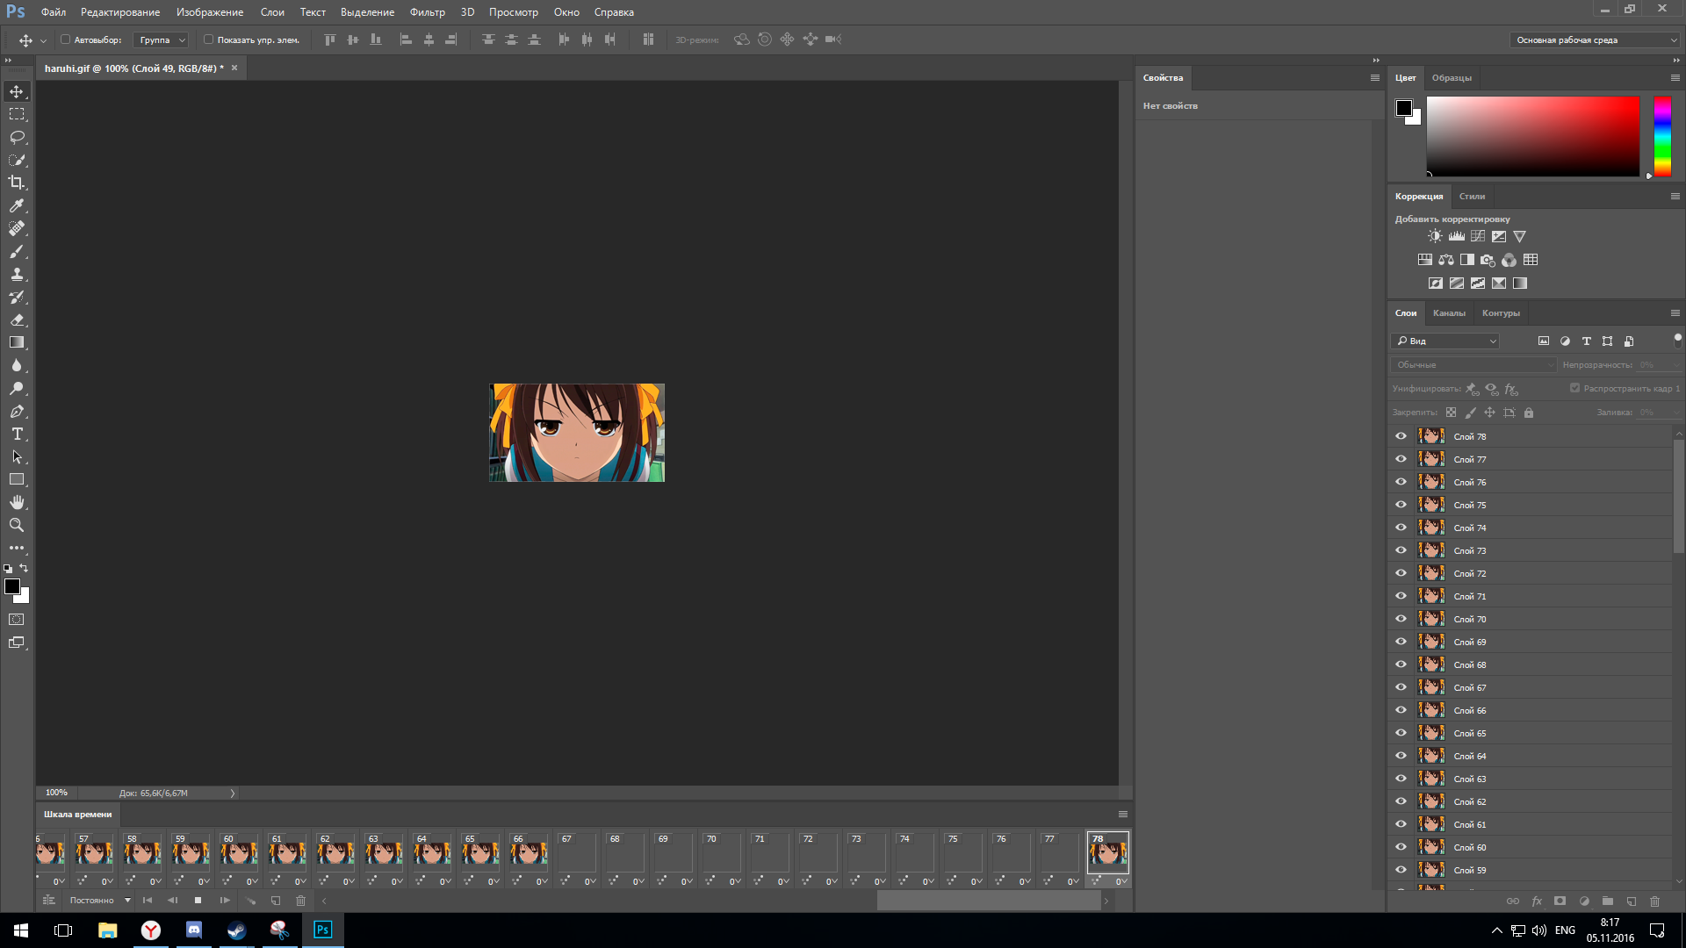The height and width of the screenshot is (948, 1686).
Task: Switch to the Образцы tab
Action: (1452, 77)
